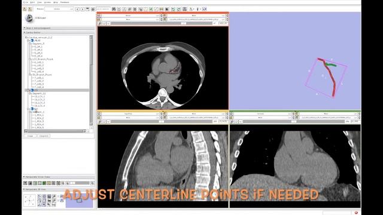
Task: Select the 1_RCA_2 point in the tree
Action: 39,118
